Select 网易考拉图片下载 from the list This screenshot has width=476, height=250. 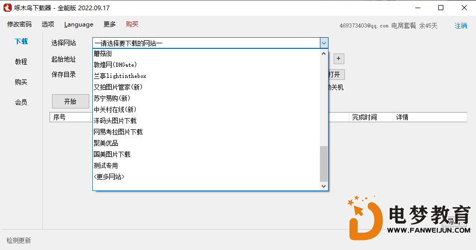207,132
